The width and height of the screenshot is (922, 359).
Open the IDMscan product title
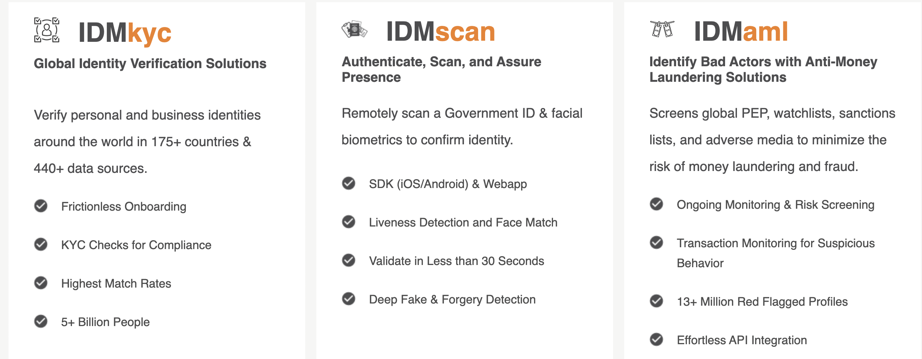441,31
